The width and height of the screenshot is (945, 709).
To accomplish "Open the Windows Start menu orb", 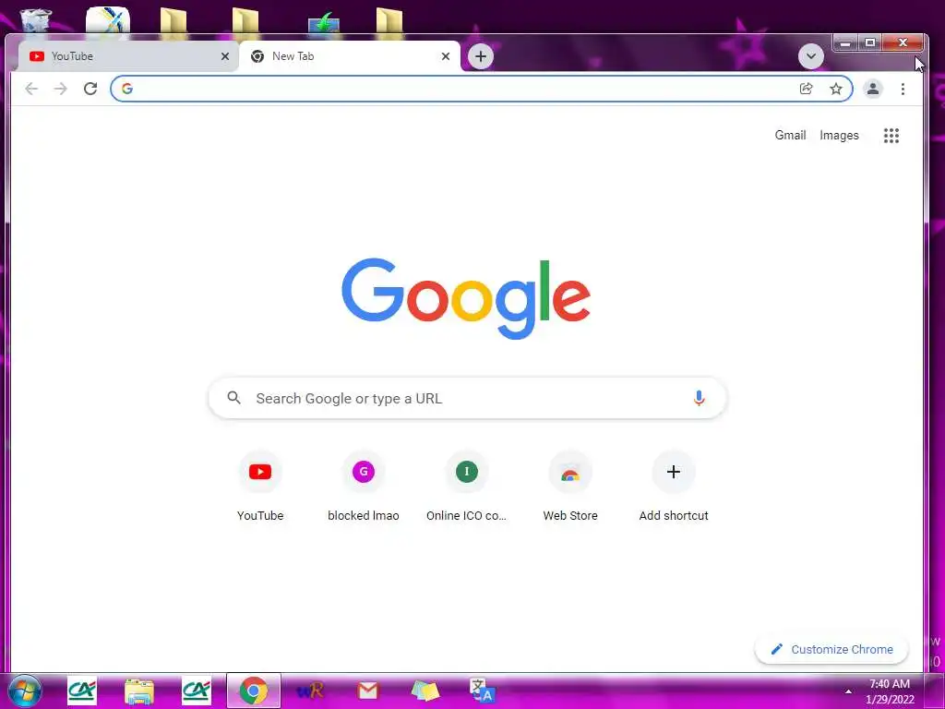I will (24, 691).
